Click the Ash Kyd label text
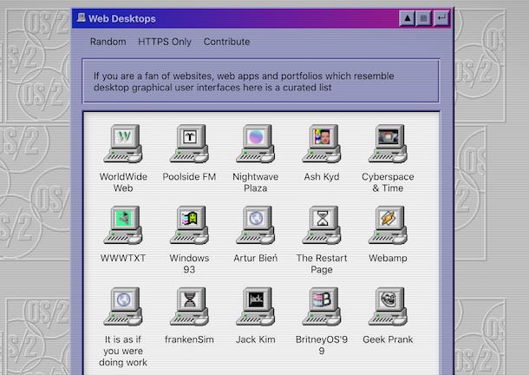The image size is (529, 375). (322, 177)
